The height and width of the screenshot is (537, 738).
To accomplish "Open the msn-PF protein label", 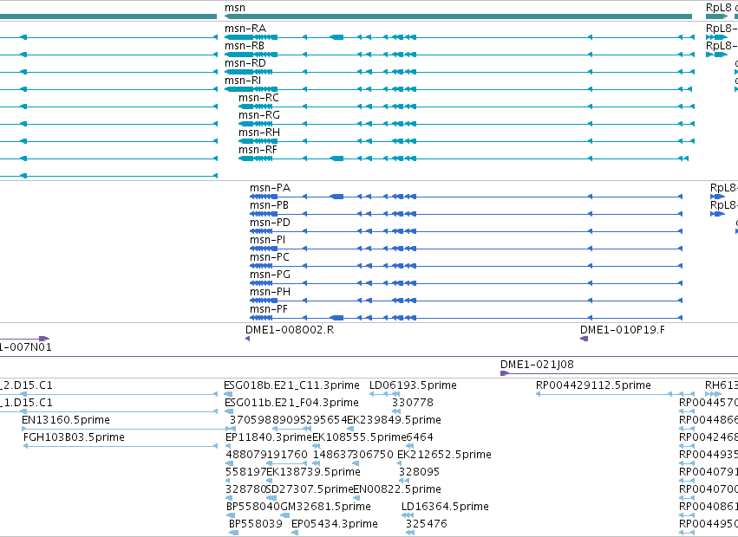I will tap(269, 309).
